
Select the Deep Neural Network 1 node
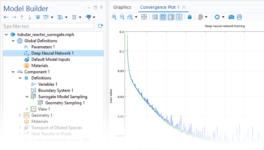(52, 53)
